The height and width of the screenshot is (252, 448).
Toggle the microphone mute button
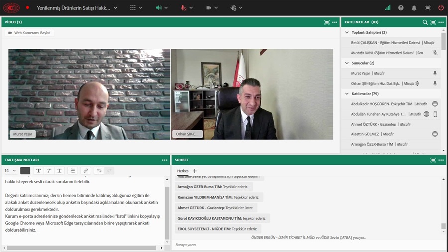tap(184, 8)
